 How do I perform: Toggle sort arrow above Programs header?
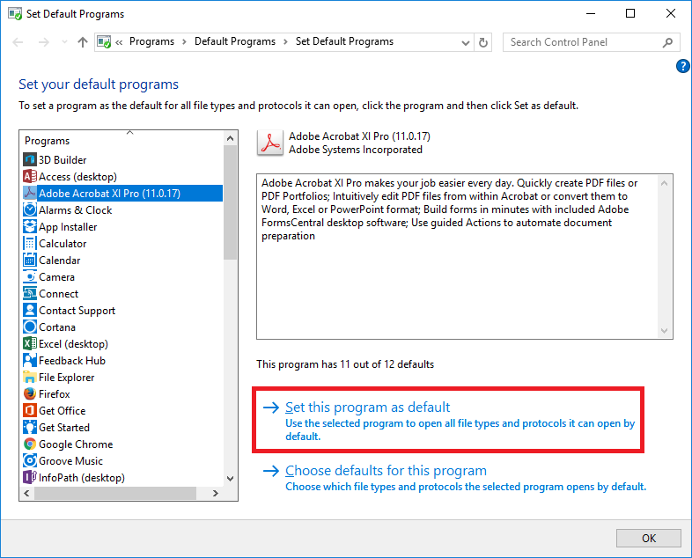pyautogui.click(x=129, y=132)
